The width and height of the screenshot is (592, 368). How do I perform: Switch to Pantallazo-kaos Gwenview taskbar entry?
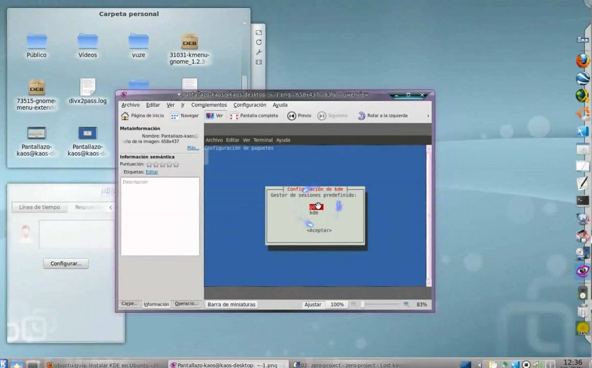[x=227, y=364]
